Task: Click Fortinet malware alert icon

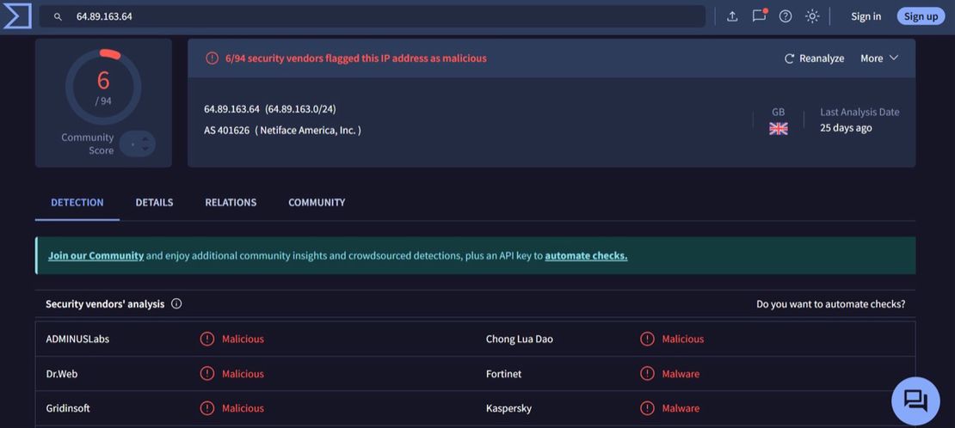Action: 648,373
